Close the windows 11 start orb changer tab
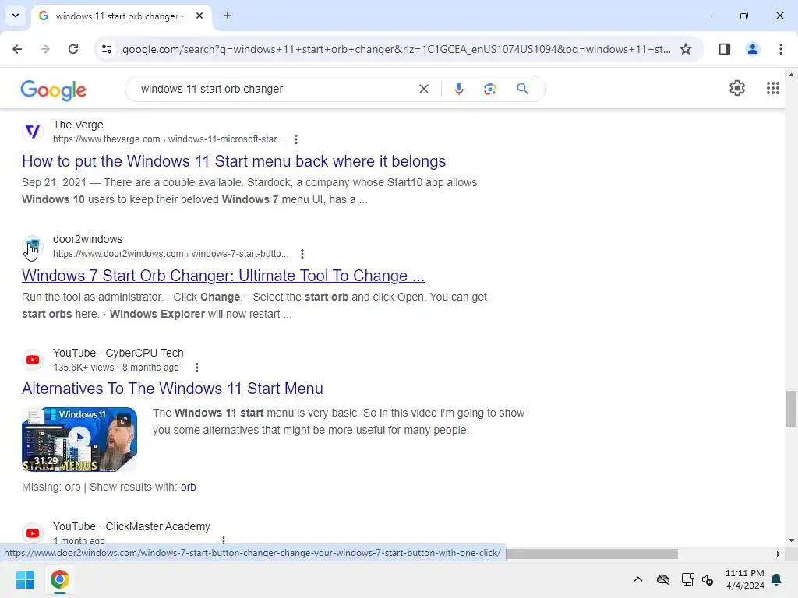Viewport: 798px width, 598px height. click(x=199, y=16)
